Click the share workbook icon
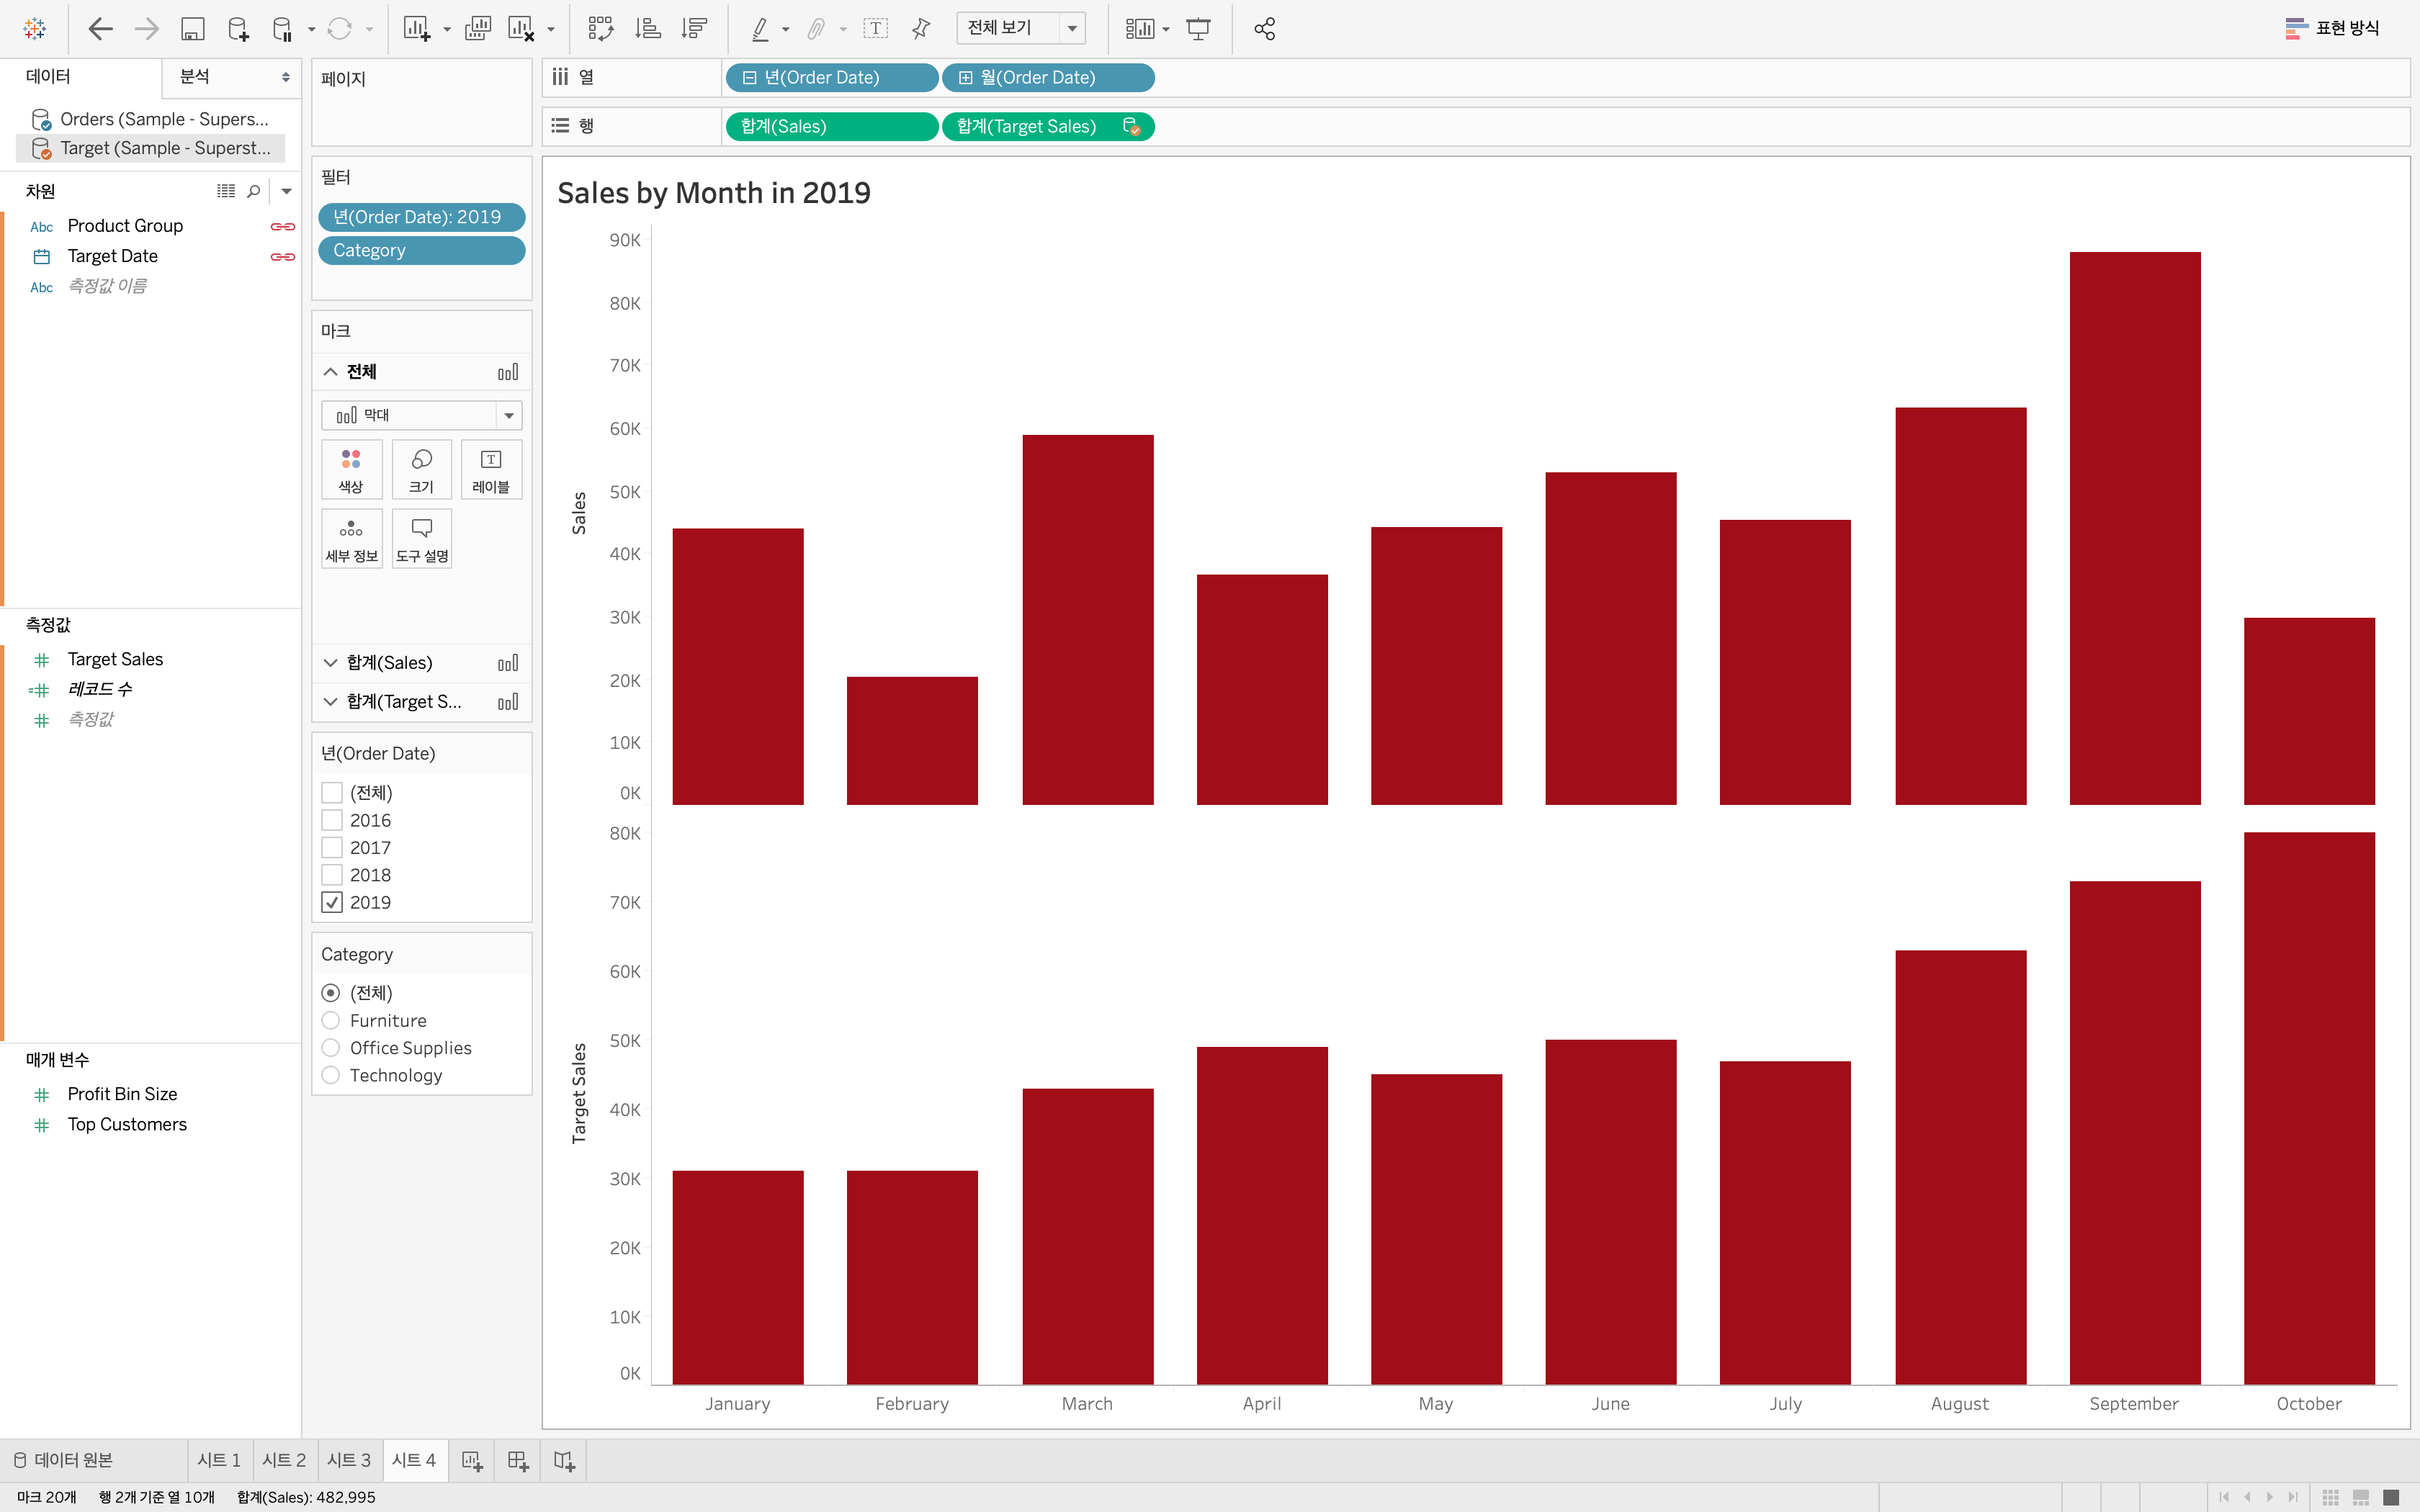Image resolution: width=2420 pixels, height=1512 pixels. click(1264, 29)
